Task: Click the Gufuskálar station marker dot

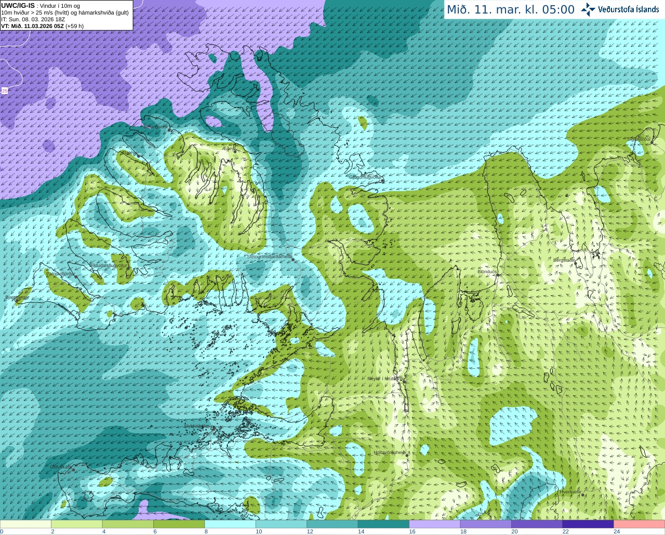Action: 74,470
